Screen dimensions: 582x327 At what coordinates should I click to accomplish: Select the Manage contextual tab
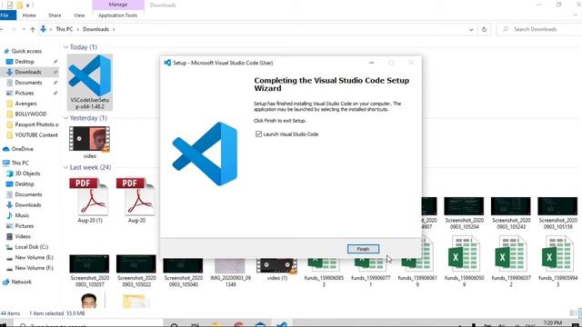click(118, 5)
